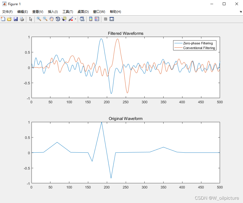243x203 pixels.
Task: Maximize the Figure 1 window
Action: (x=224, y=4)
